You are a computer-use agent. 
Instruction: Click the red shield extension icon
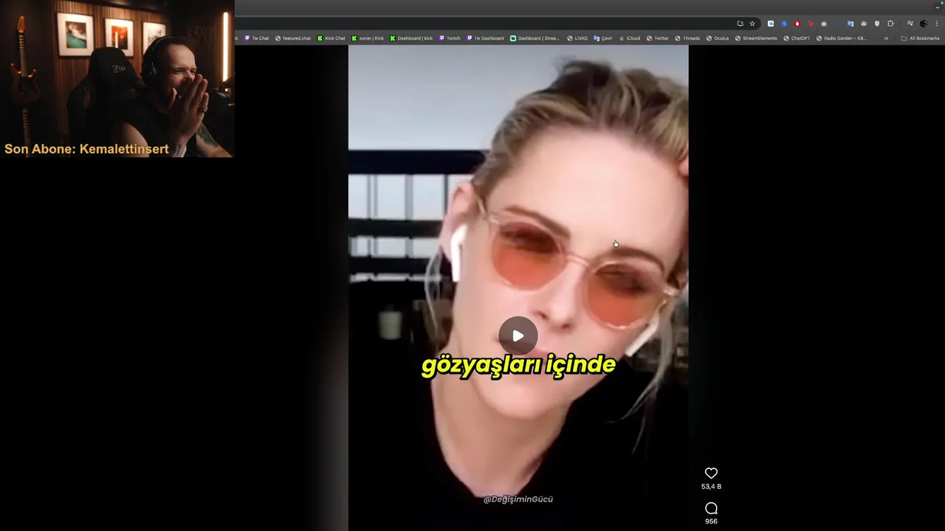[x=797, y=24]
